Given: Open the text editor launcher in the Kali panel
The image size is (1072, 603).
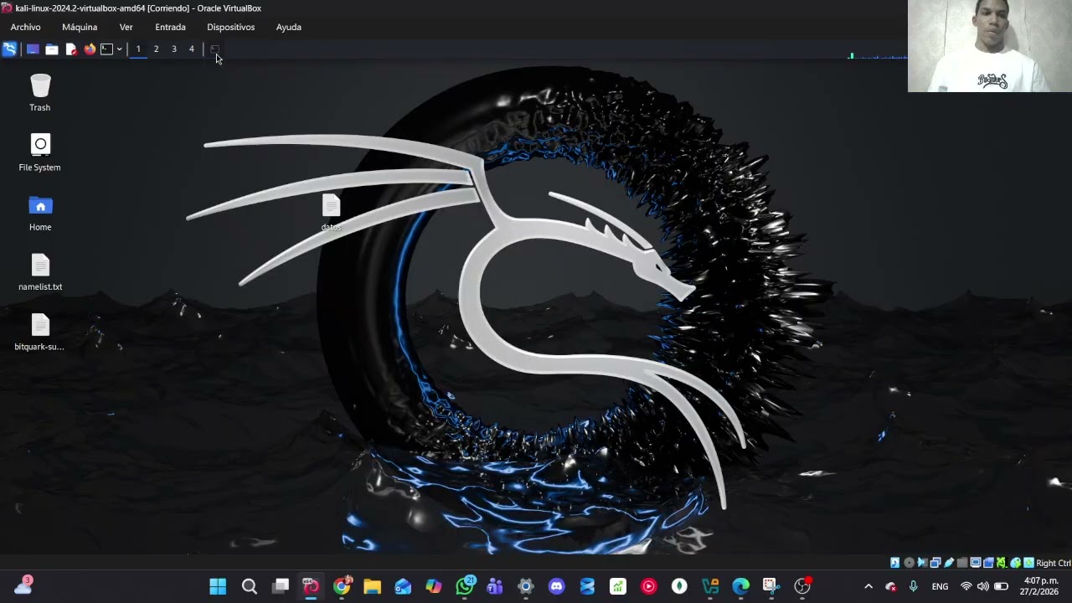Looking at the screenshot, I should pos(71,49).
